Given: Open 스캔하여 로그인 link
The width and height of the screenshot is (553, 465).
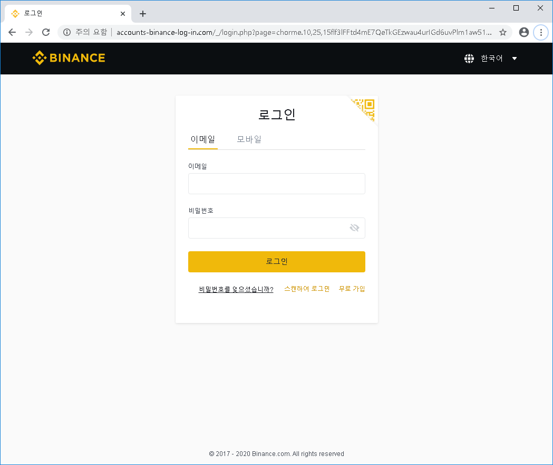Looking at the screenshot, I should click(x=307, y=289).
